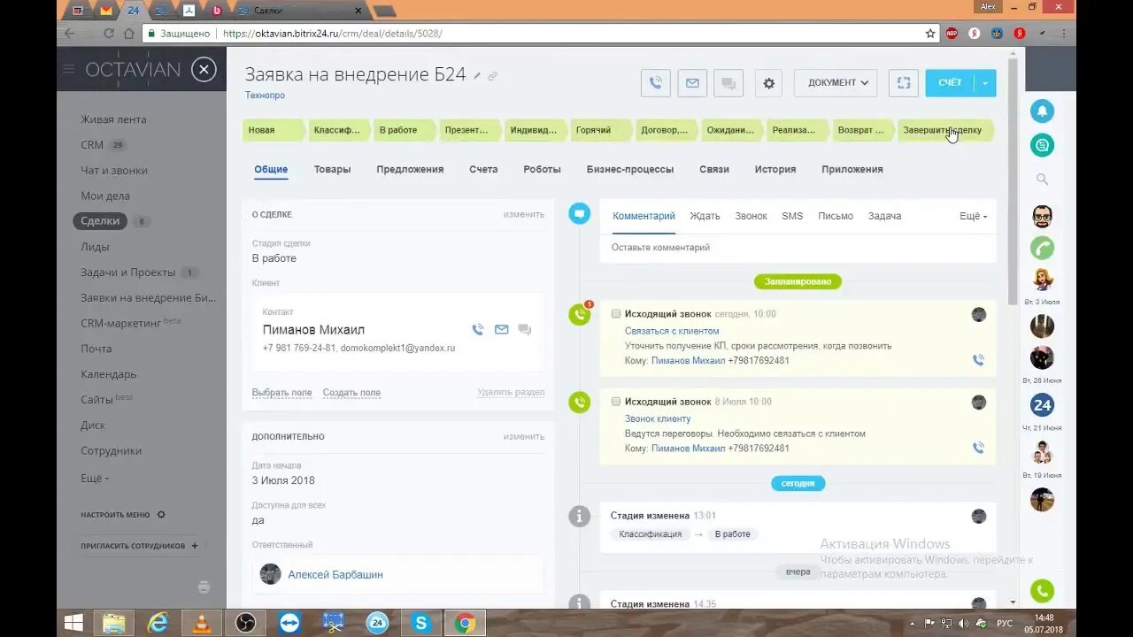Open the green chat icon in right sidebar
1133x637 pixels.
(1042, 145)
